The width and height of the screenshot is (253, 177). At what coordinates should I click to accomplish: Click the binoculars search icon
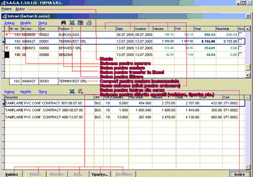(63, 23)
